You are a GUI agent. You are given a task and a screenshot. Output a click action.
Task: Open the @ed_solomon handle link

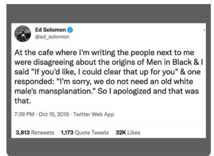coord(52,37)
